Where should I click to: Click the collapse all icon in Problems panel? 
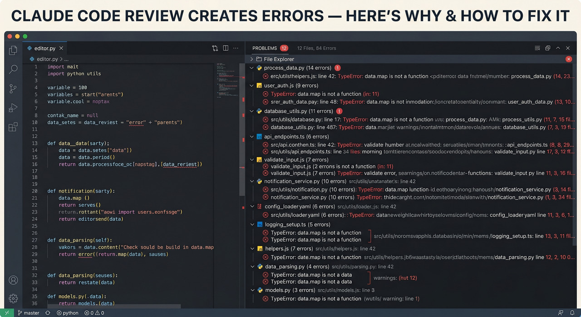click(548, 48)
